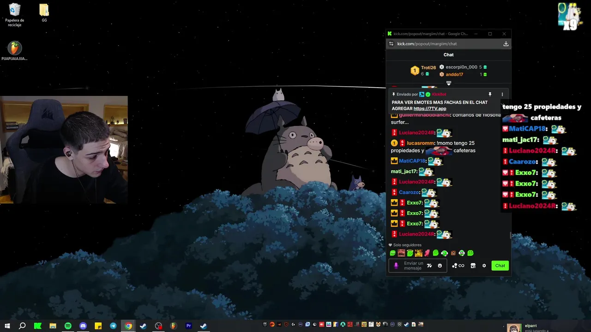
Task: Click username lucasromm in chat
Action: click(x=421, y=143)
